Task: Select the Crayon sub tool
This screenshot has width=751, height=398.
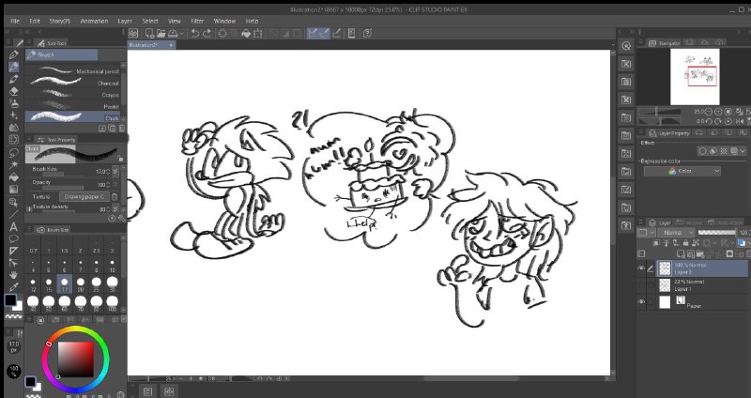Action: pyautogui.click(x=73, y=95)
